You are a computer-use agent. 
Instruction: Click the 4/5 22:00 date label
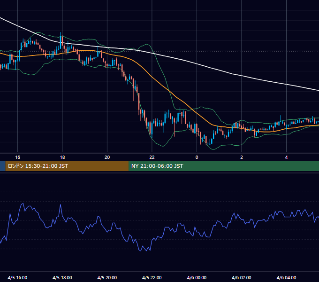point(152,277)
